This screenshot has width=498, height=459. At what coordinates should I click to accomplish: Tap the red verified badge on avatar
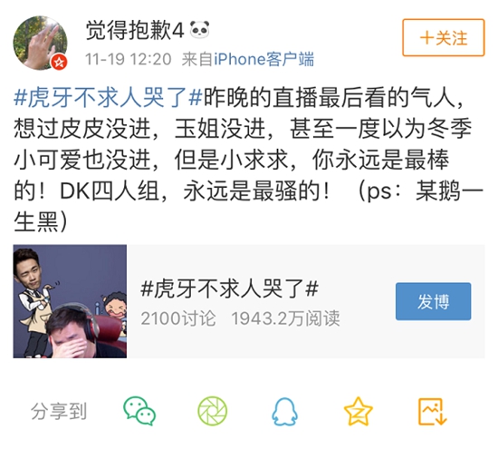click(60, 62)
